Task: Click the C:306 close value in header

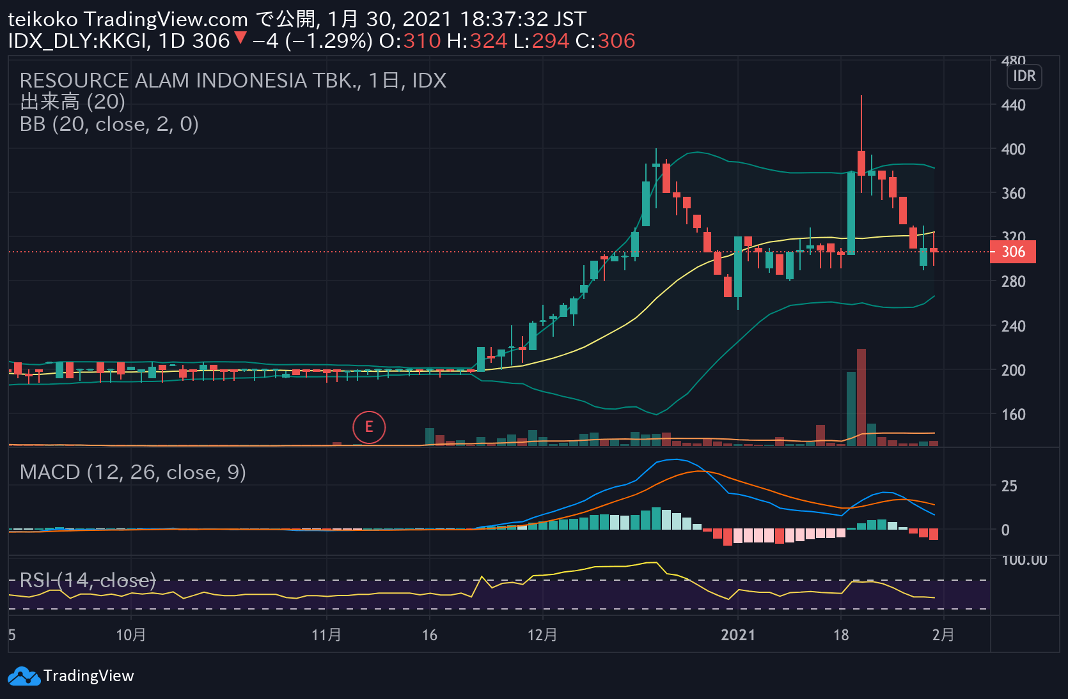Action: (x=605, y=41)
